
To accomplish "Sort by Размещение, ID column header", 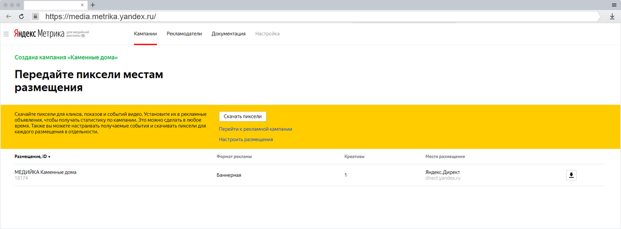I will click(x=33, y=156).
